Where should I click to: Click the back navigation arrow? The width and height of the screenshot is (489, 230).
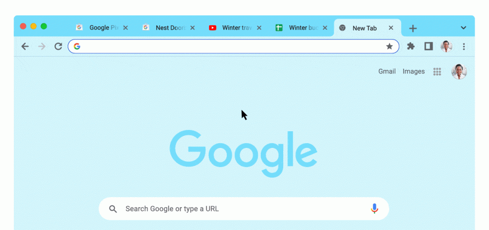[25, 46]
